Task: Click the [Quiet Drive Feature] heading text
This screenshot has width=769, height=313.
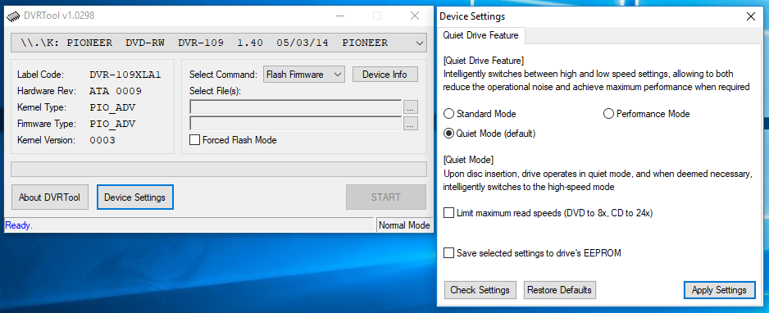Action: tap(484, 61)
